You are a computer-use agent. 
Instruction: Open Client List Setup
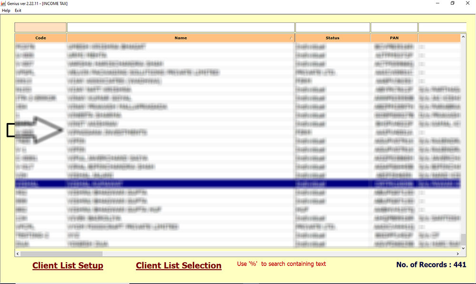(x=68, y=265)
